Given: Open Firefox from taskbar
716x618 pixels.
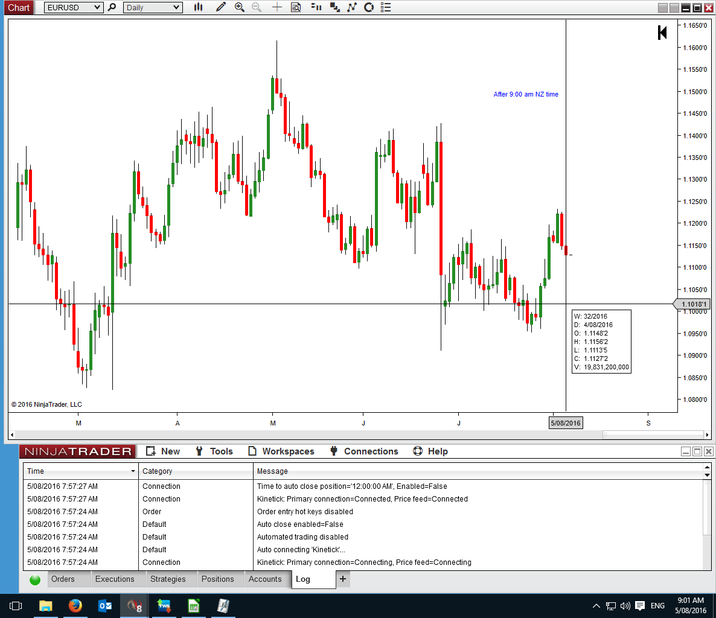Looking at the screenshot, I should (75, 606).
